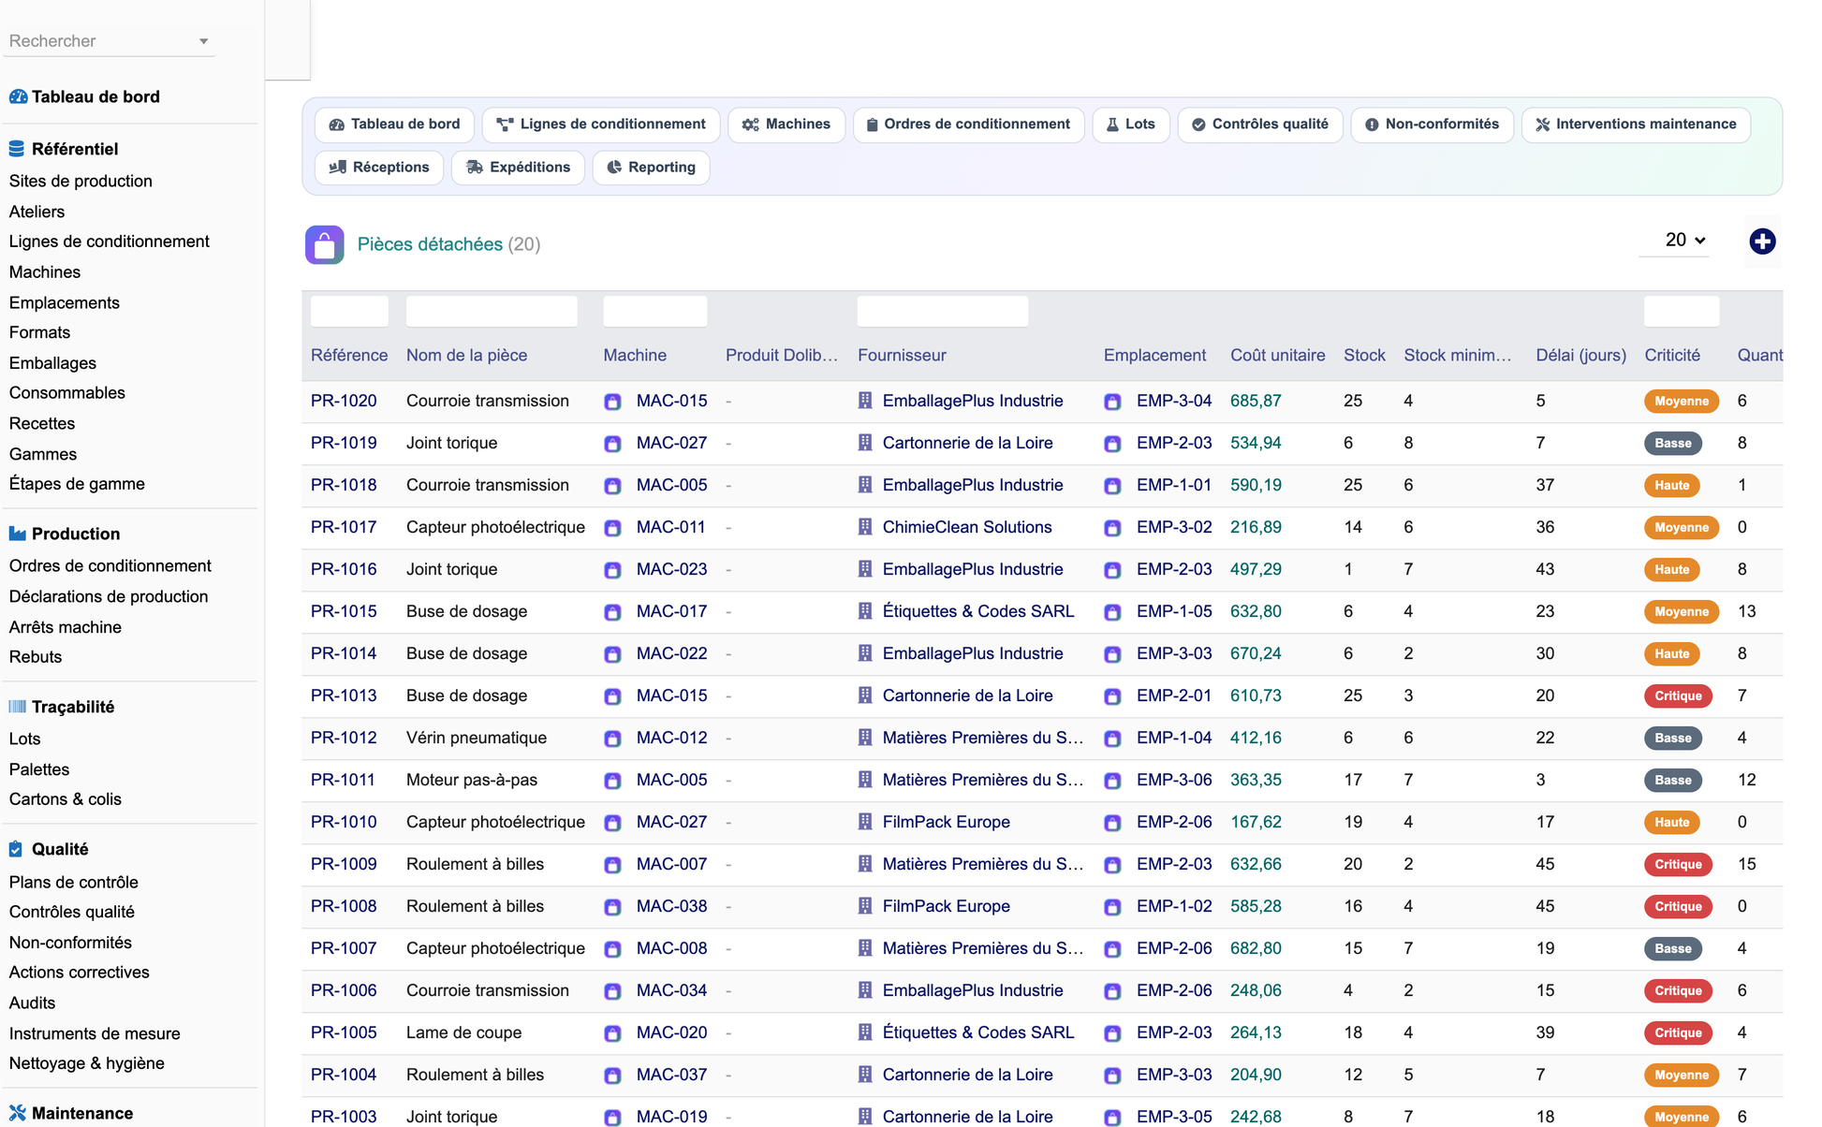Click the Référentiel database icon in sidebar
This screenshot has width=1822, height=1127.
17,149
